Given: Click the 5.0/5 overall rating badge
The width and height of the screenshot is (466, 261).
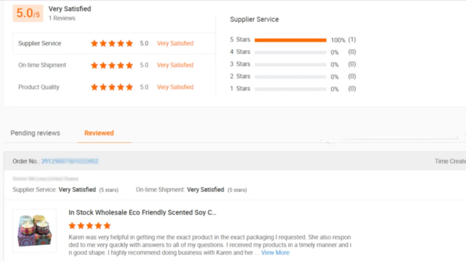Looking at the screenshot, I should (28, 13).
